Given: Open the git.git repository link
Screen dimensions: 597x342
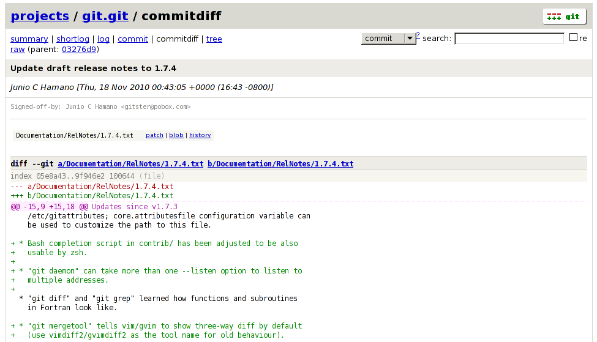Looking at the screenshot, I should pos(105,16).
